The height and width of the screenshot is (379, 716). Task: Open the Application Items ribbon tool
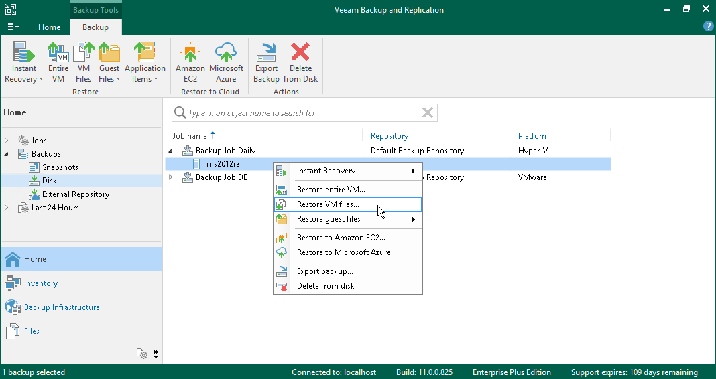[x=145, y=62]
